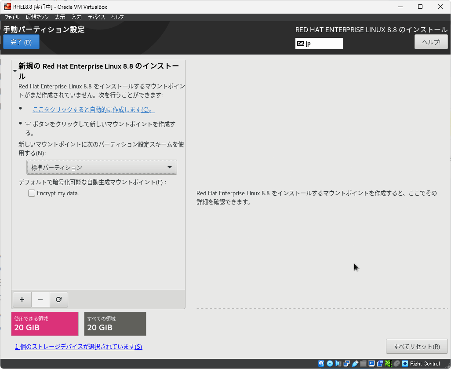The width and height of the screenshot is (451, 369).
Task: Click the plus button to add mount point
Action: pos(22,300)
